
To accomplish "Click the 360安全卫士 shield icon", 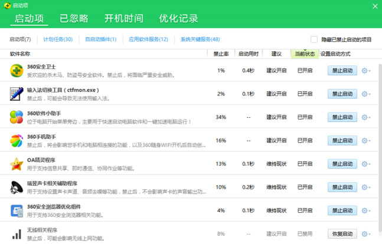I will click(17, 71).
